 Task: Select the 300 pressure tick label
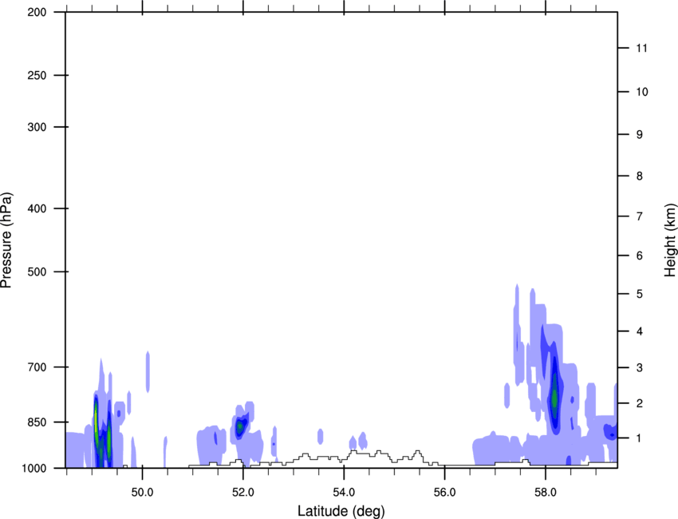coord(37,127)
